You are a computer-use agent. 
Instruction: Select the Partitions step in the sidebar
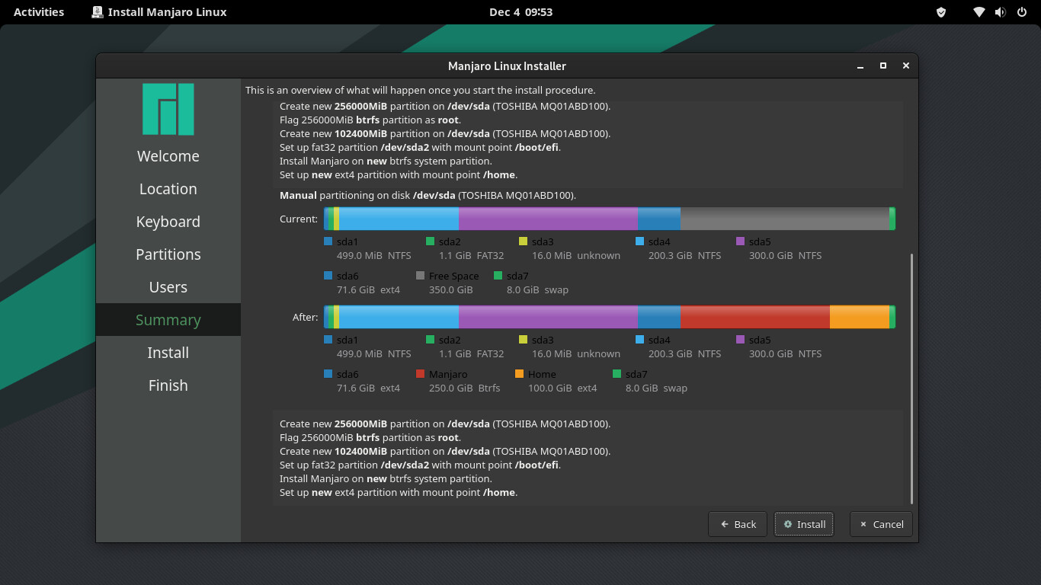pyautogui.click(x=168, y=254)
